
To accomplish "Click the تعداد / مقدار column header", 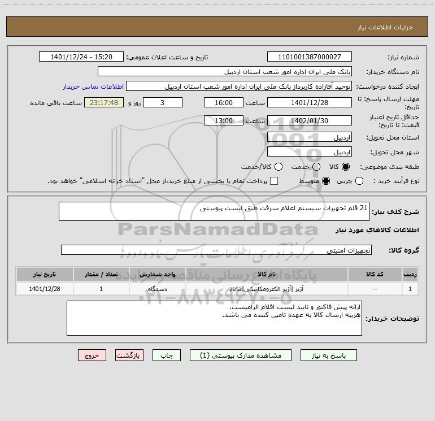I will click(101, 274).
